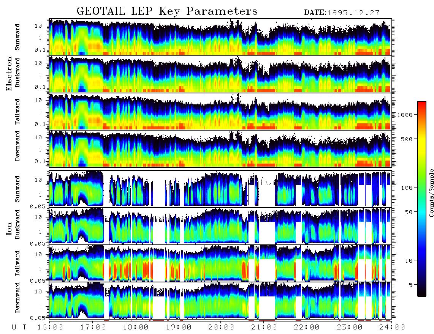Click the 1000 tick on color scale

point(405,115)
